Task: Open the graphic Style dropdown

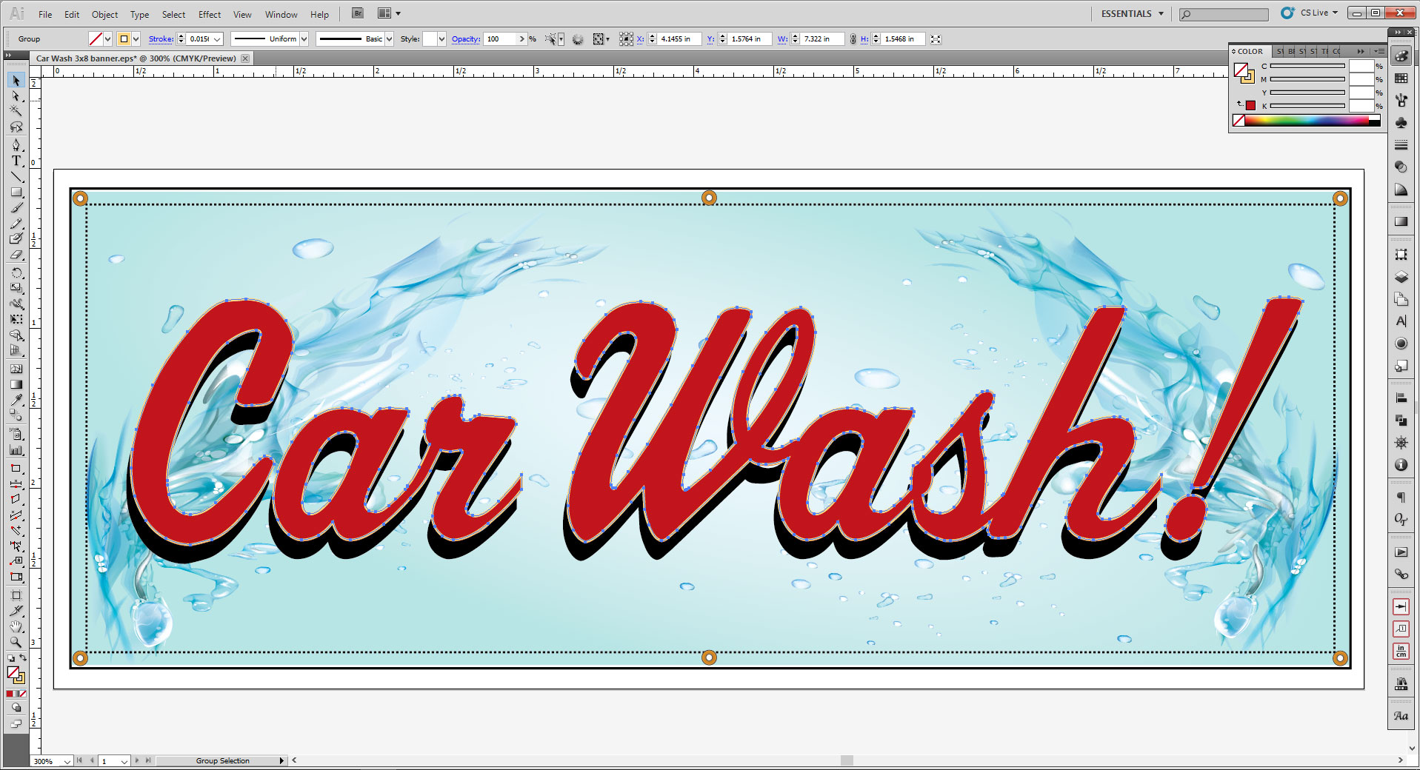Action: [x=441, y=39]
